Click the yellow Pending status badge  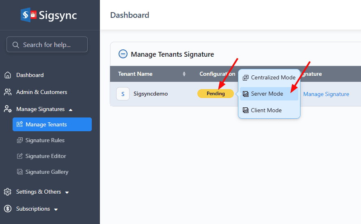pyautogui.click(x=215, y=94)
